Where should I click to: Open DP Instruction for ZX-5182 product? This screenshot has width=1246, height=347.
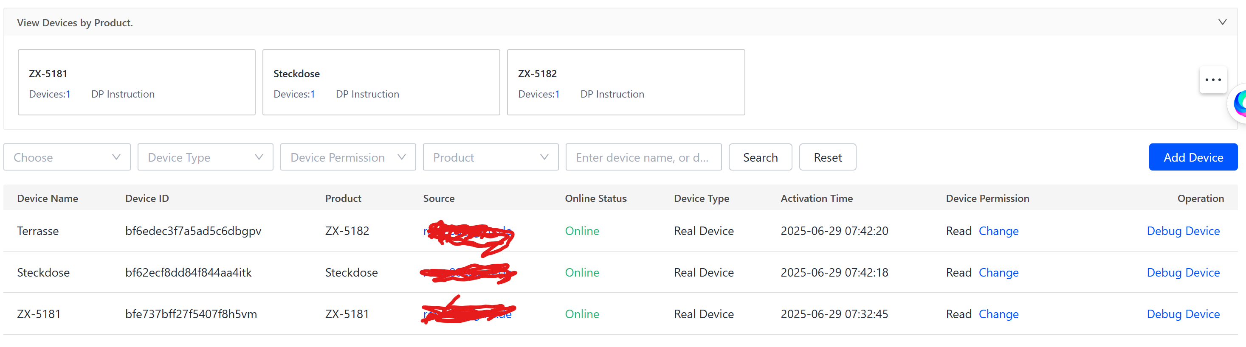pyautogui.click(x=612, y=94)
